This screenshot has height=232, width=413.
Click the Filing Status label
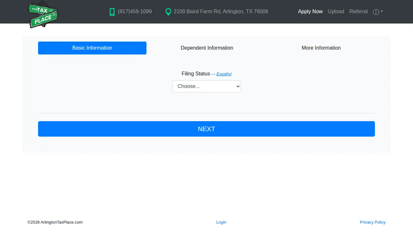[x=196, y=74]
